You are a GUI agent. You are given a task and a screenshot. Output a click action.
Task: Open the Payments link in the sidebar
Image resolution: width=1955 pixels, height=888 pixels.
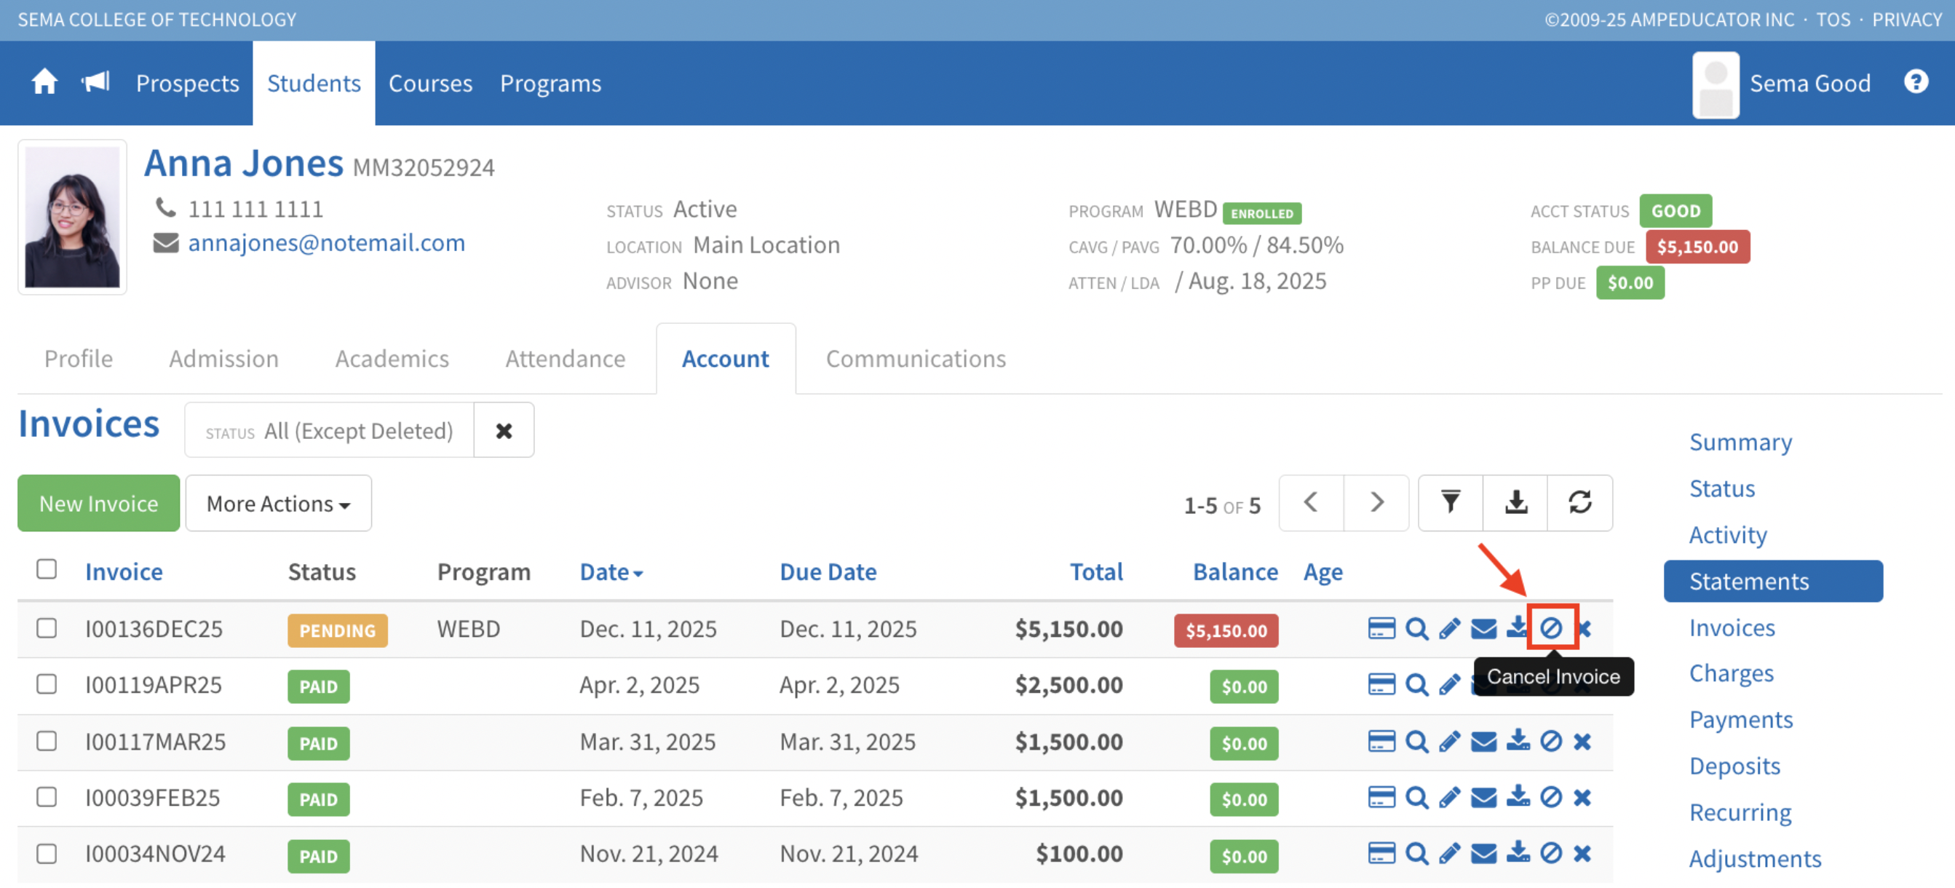[x=1740, y=720]
